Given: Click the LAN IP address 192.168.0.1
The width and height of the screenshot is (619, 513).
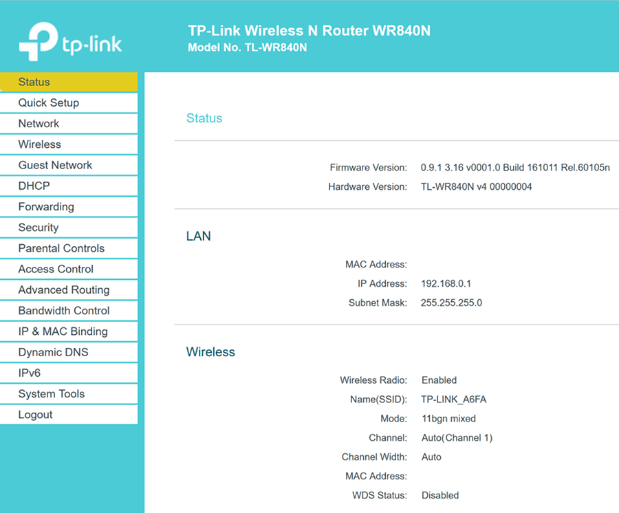Looking at the screenshot, I should point(446,284).
